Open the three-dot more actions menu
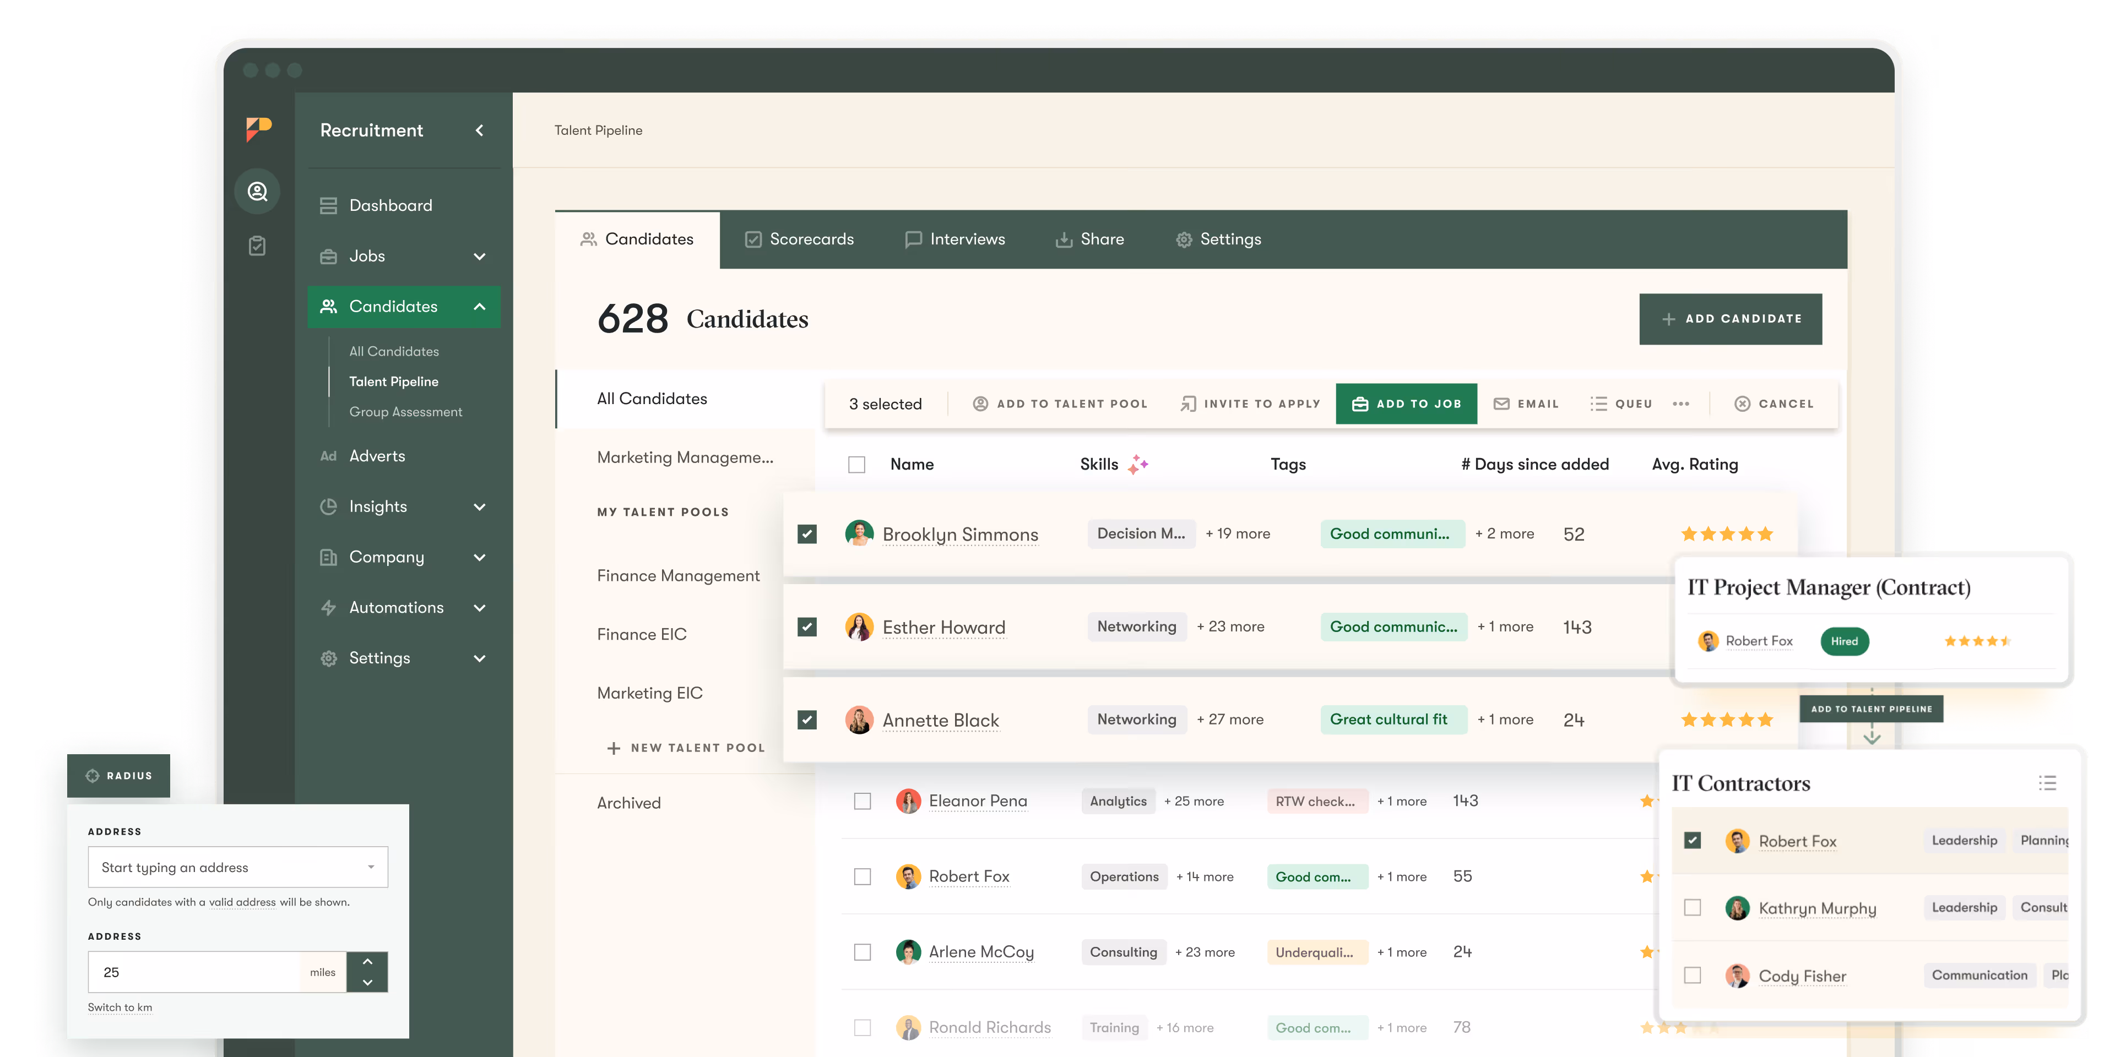This screenshot has width=2115, height=1057. [1680, 404]
